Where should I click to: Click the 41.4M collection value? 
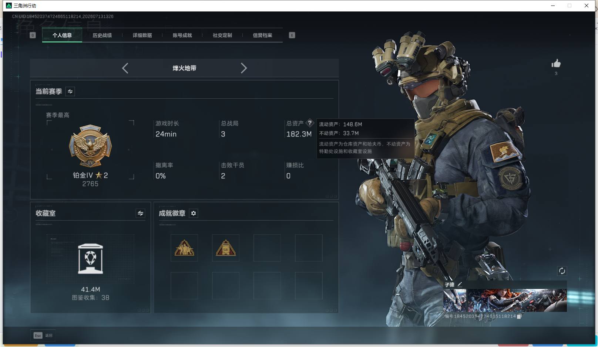tap(91, 289)
